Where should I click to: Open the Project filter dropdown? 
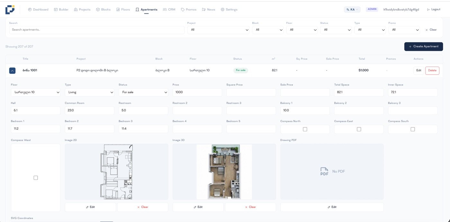click(x=219, y=30)
